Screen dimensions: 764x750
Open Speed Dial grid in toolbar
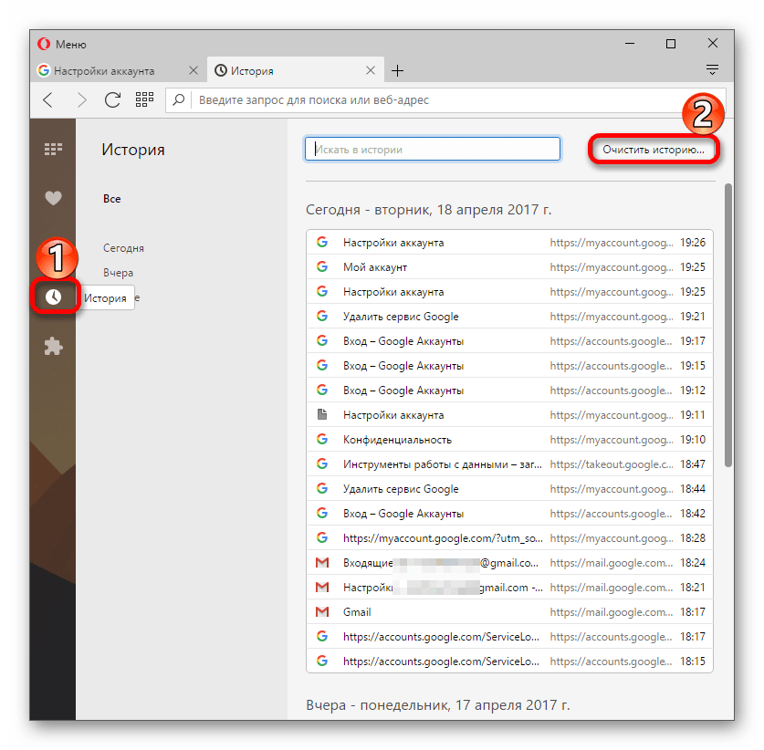click(144, 99)
